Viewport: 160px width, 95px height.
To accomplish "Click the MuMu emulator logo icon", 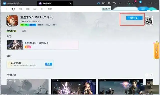I will [x=4, y=3].
